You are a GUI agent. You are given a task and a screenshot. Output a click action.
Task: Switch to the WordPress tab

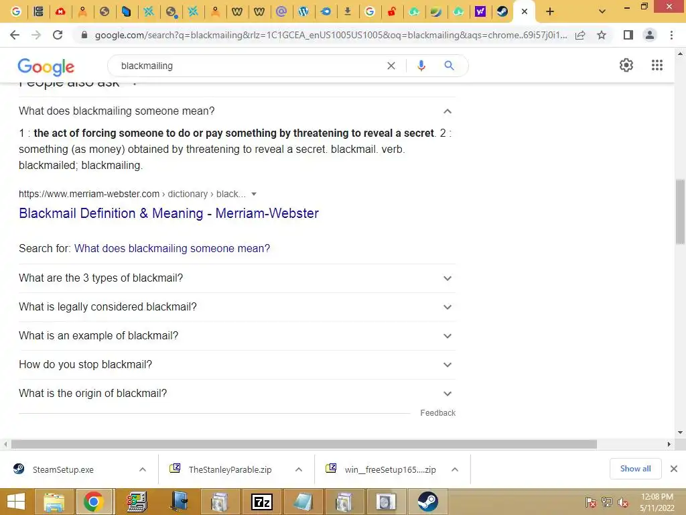click(303, 12)
